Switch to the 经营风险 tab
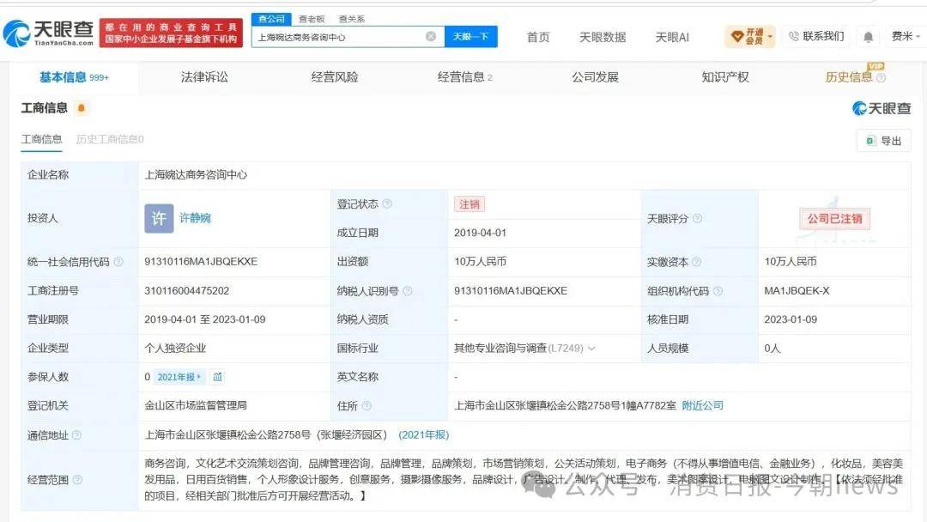The image size is (927, 522). [335, 77]
